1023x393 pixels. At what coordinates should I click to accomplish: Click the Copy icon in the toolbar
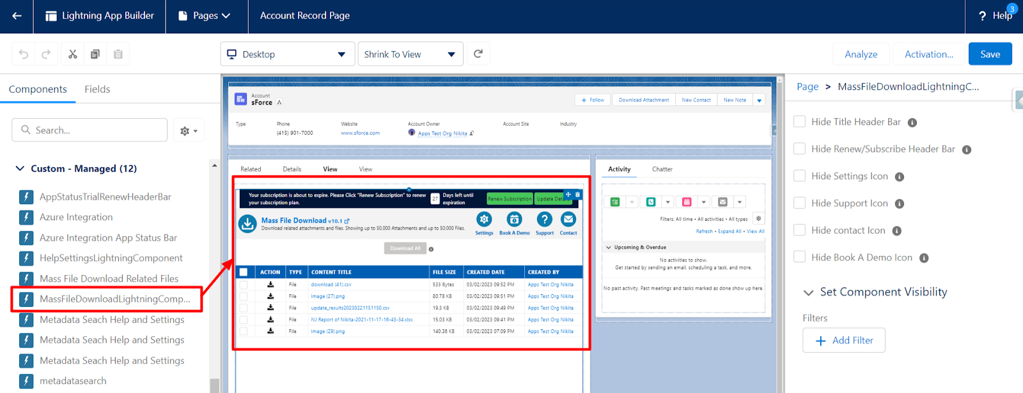click(x=95, y=54)
